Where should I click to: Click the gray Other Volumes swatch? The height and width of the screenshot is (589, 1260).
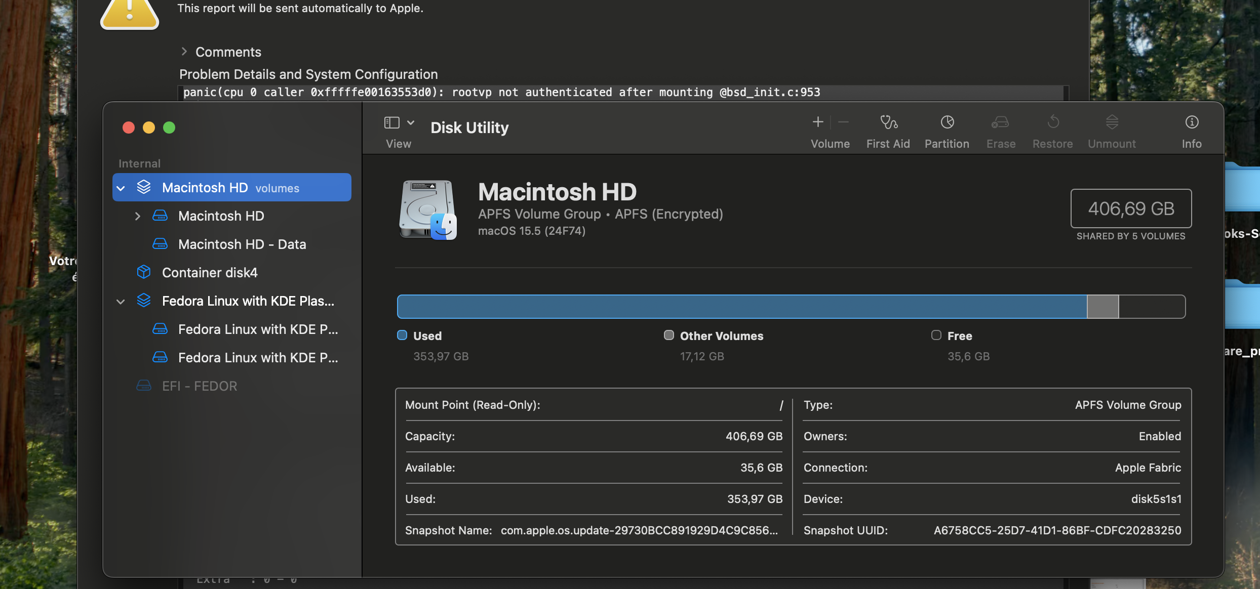tap(668, 335)
